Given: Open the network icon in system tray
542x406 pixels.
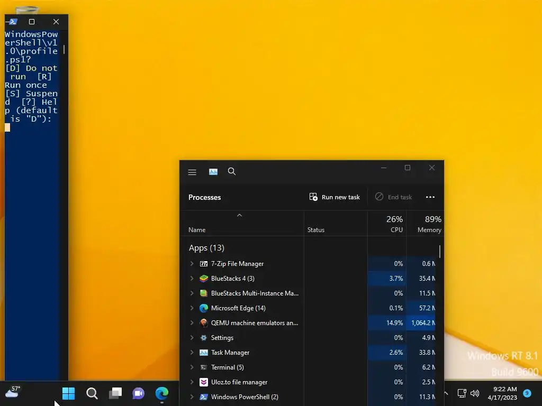Looking at the screenshot, I should [x=462, y=393].
